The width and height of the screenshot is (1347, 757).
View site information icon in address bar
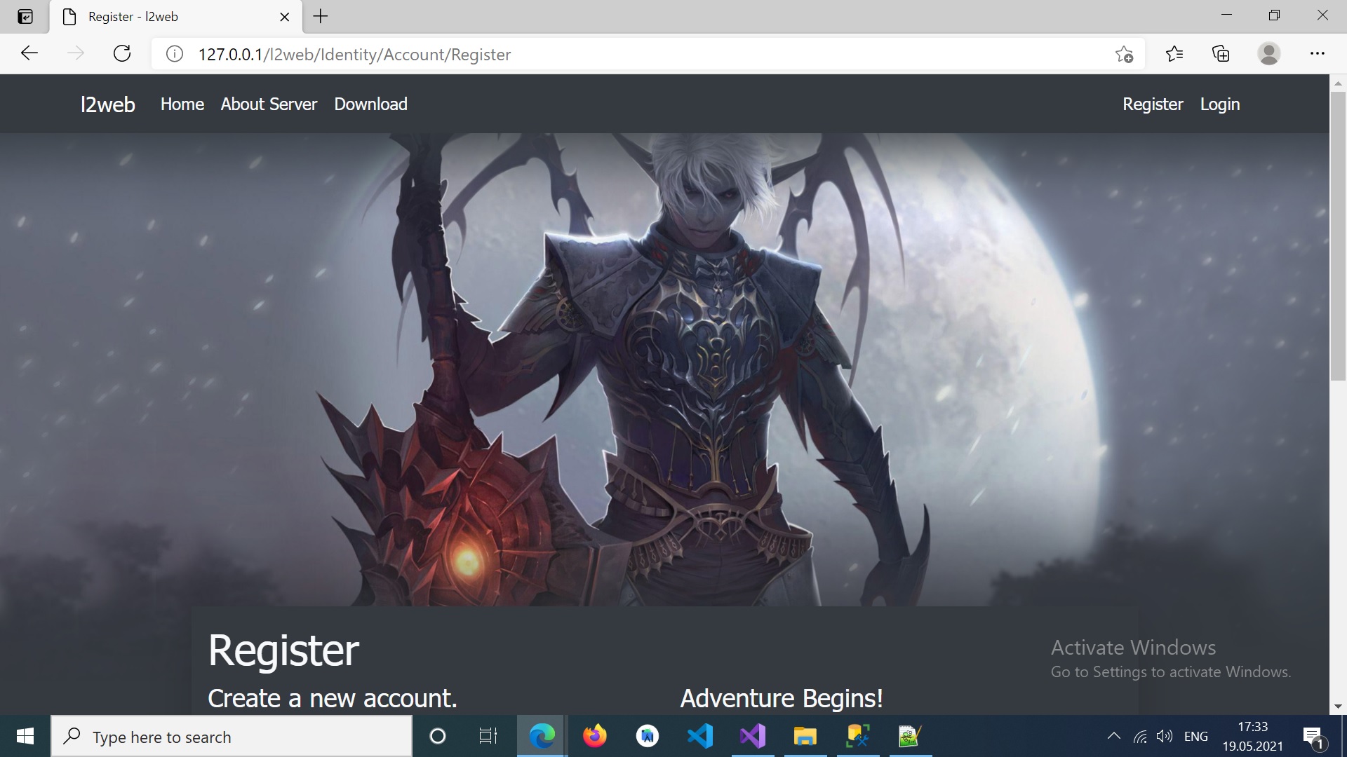175,54
